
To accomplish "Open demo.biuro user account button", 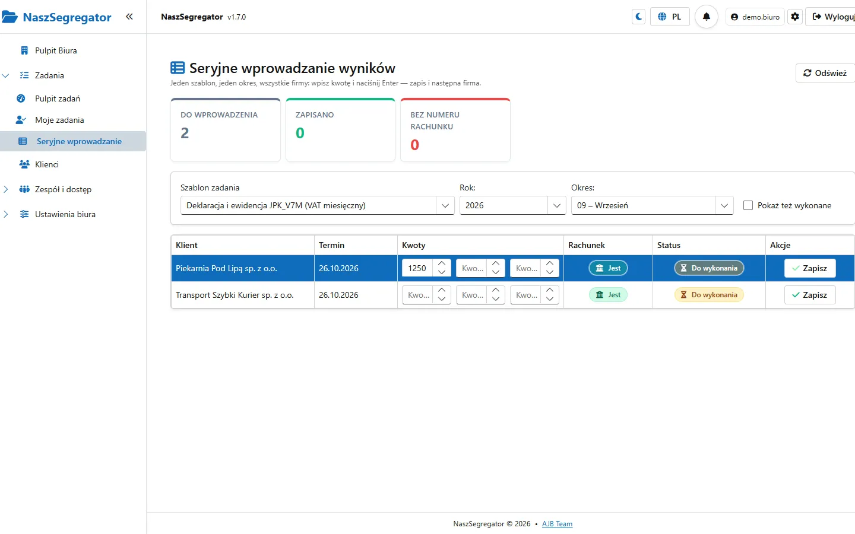I will pos(755,17).
